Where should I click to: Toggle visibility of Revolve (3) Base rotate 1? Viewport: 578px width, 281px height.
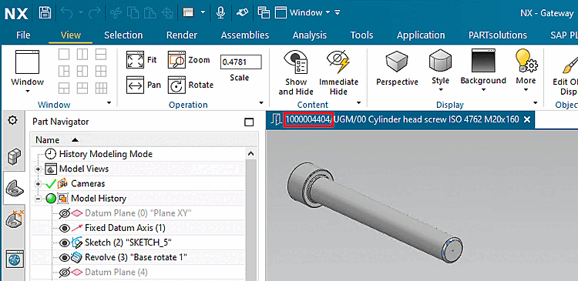click(65, 257)
